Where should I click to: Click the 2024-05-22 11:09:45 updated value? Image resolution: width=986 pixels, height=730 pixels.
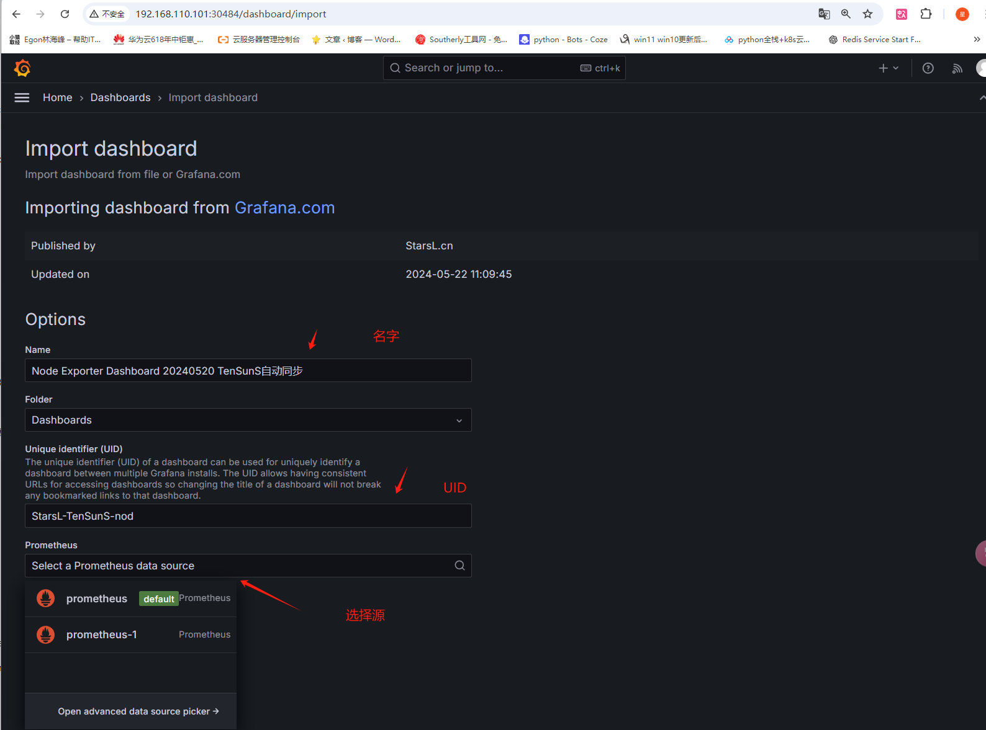pyautogui.click(x=459, y=274)
